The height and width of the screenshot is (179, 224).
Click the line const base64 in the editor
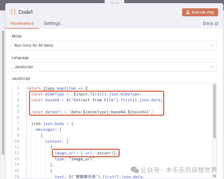tap(97, 100)
